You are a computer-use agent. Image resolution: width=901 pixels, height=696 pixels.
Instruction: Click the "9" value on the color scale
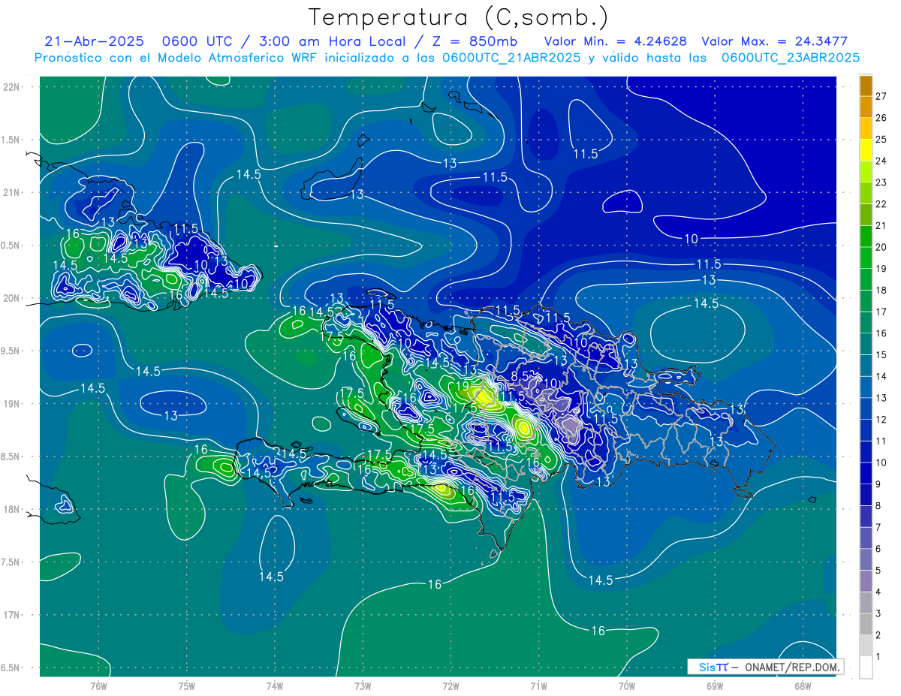pos(878,484)
